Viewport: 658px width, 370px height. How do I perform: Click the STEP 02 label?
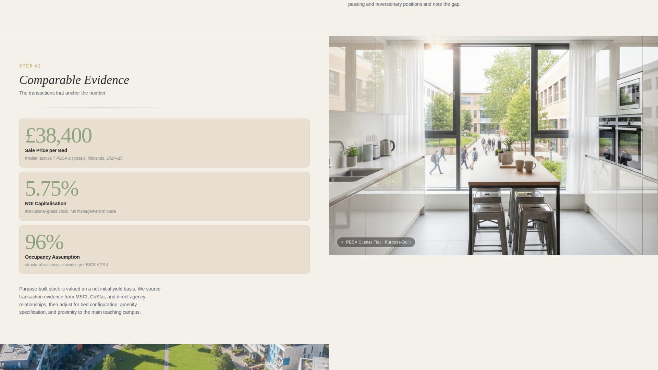pyautogui.click(x=30, y=66)
